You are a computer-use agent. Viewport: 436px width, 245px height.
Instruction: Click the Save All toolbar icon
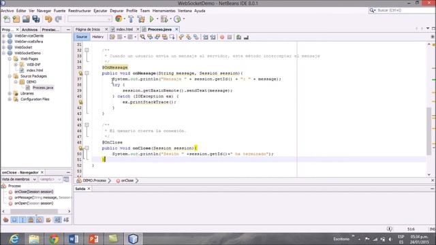(36, 19)
